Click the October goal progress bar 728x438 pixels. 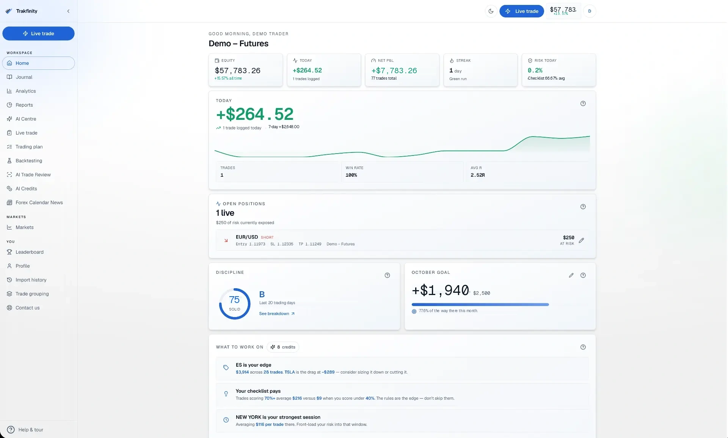click(480, 305)
